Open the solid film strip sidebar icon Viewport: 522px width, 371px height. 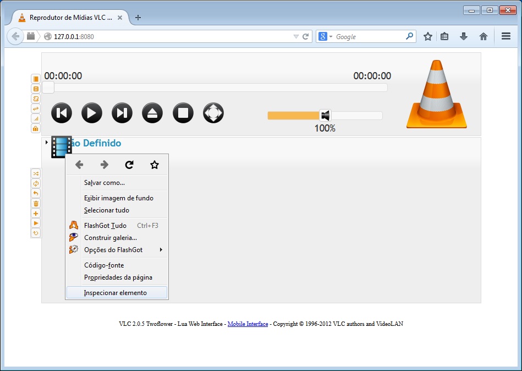tap(36, 79)
